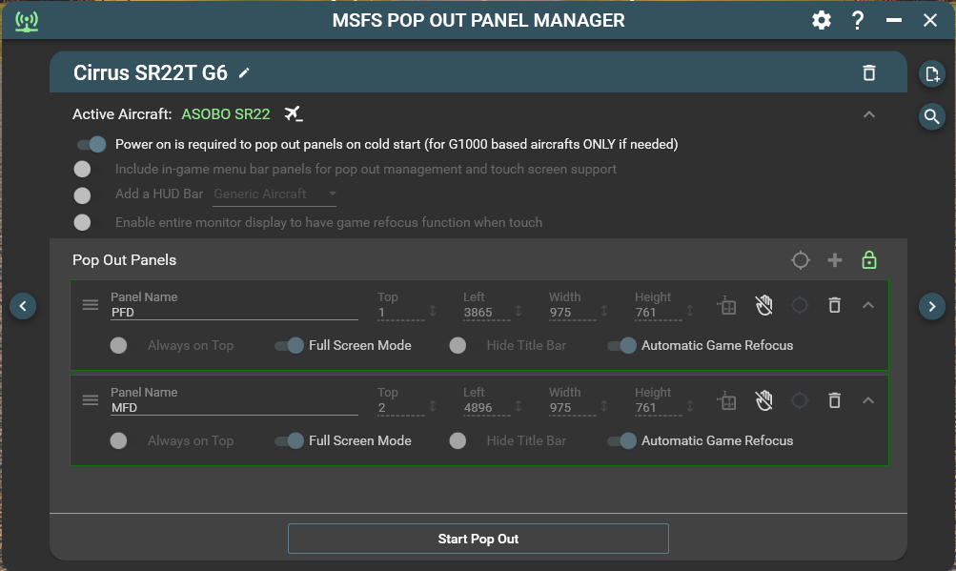
Task: Go to the next profile with right arrow
Action: pos(931,305)
